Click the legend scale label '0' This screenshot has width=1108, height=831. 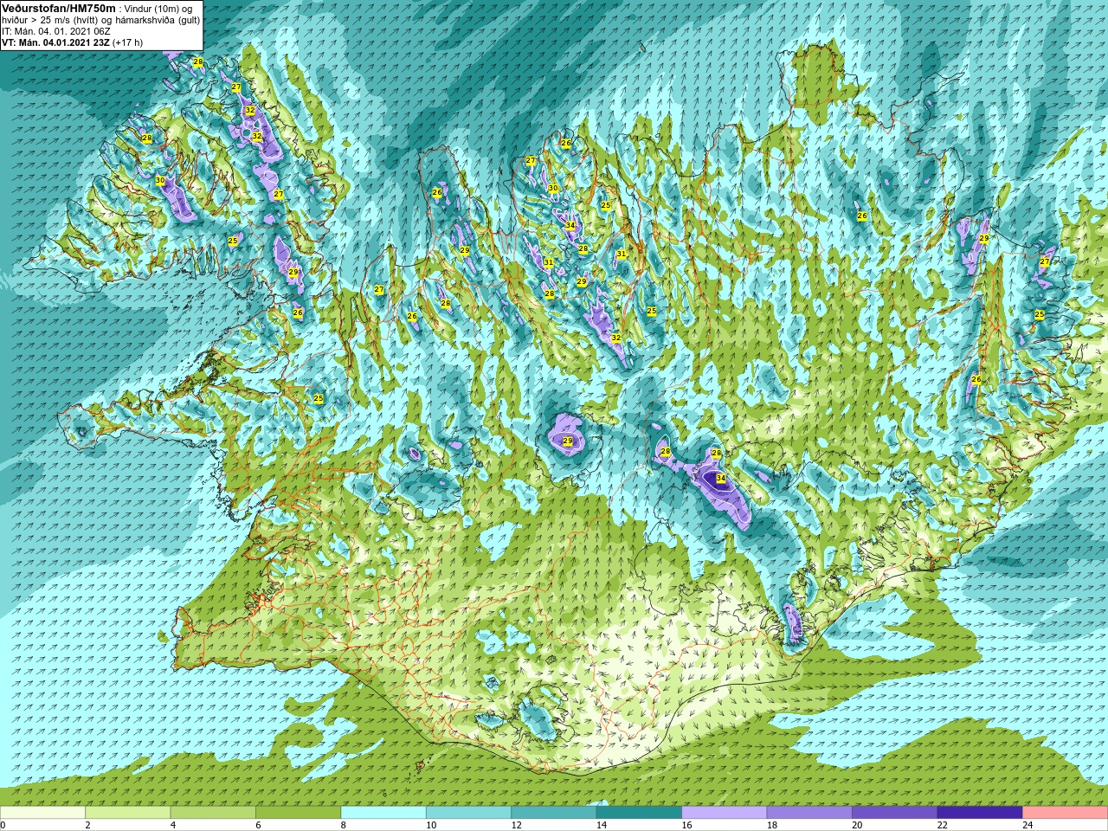tap(3, 825)
